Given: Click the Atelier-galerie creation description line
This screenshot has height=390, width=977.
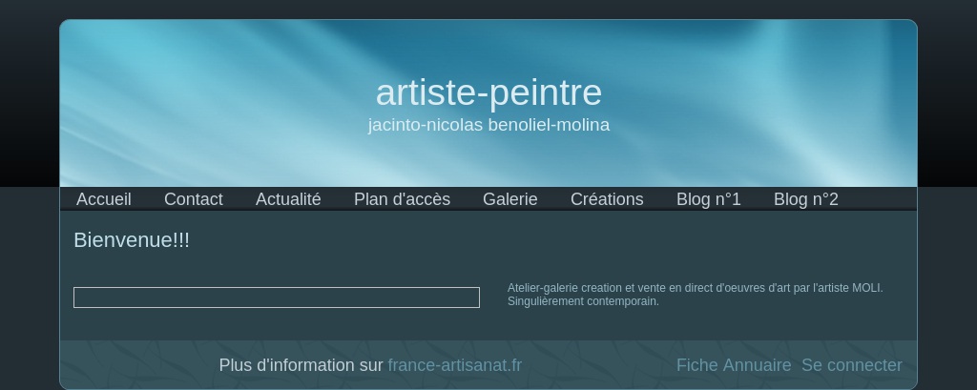Looking at the screenshot, I should pyautogui.click(x=696, y=288).
